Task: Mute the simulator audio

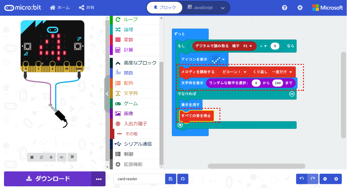Action: click(x=61, y=157)
